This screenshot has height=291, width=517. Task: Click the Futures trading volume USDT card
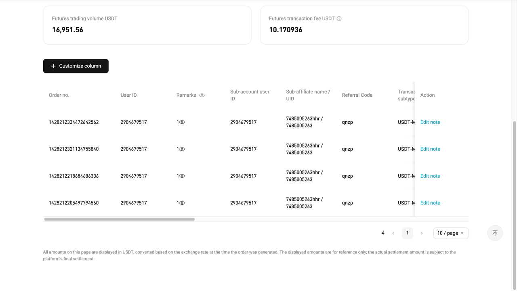tap(147, 25)
